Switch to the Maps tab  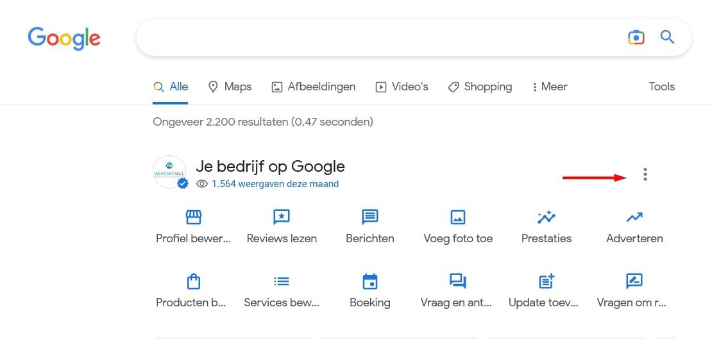click(x=230, y=87)
